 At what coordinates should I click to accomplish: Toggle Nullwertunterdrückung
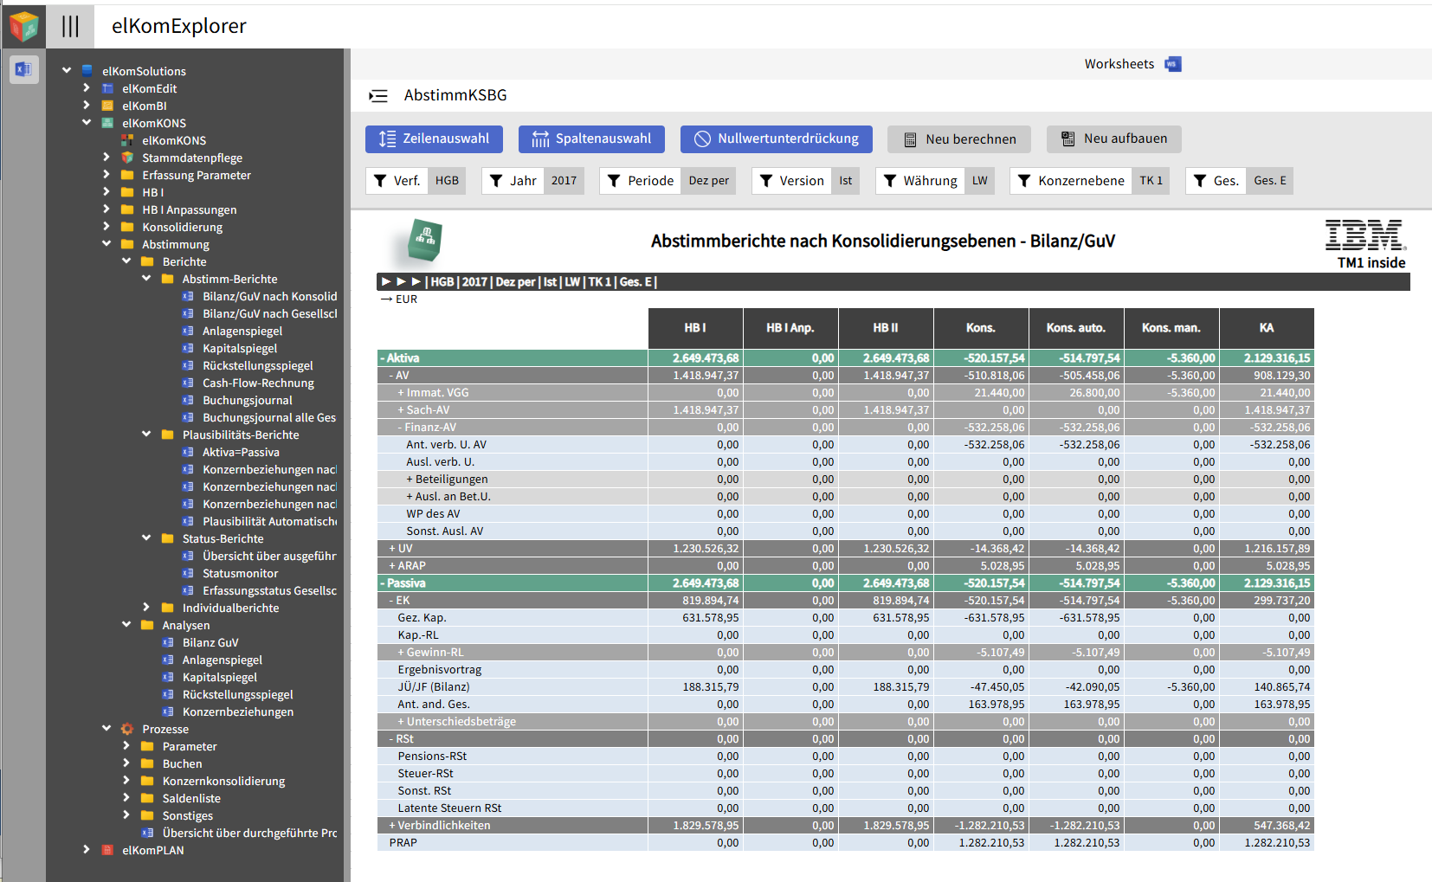coord(776,139)
